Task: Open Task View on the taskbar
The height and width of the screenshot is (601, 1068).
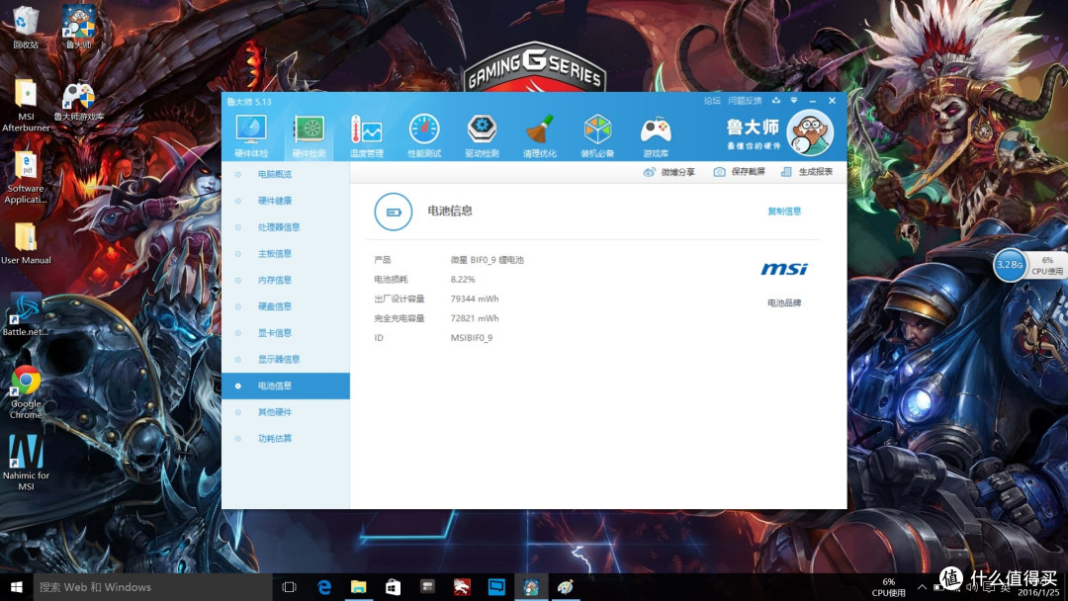Action: [289, 587]
